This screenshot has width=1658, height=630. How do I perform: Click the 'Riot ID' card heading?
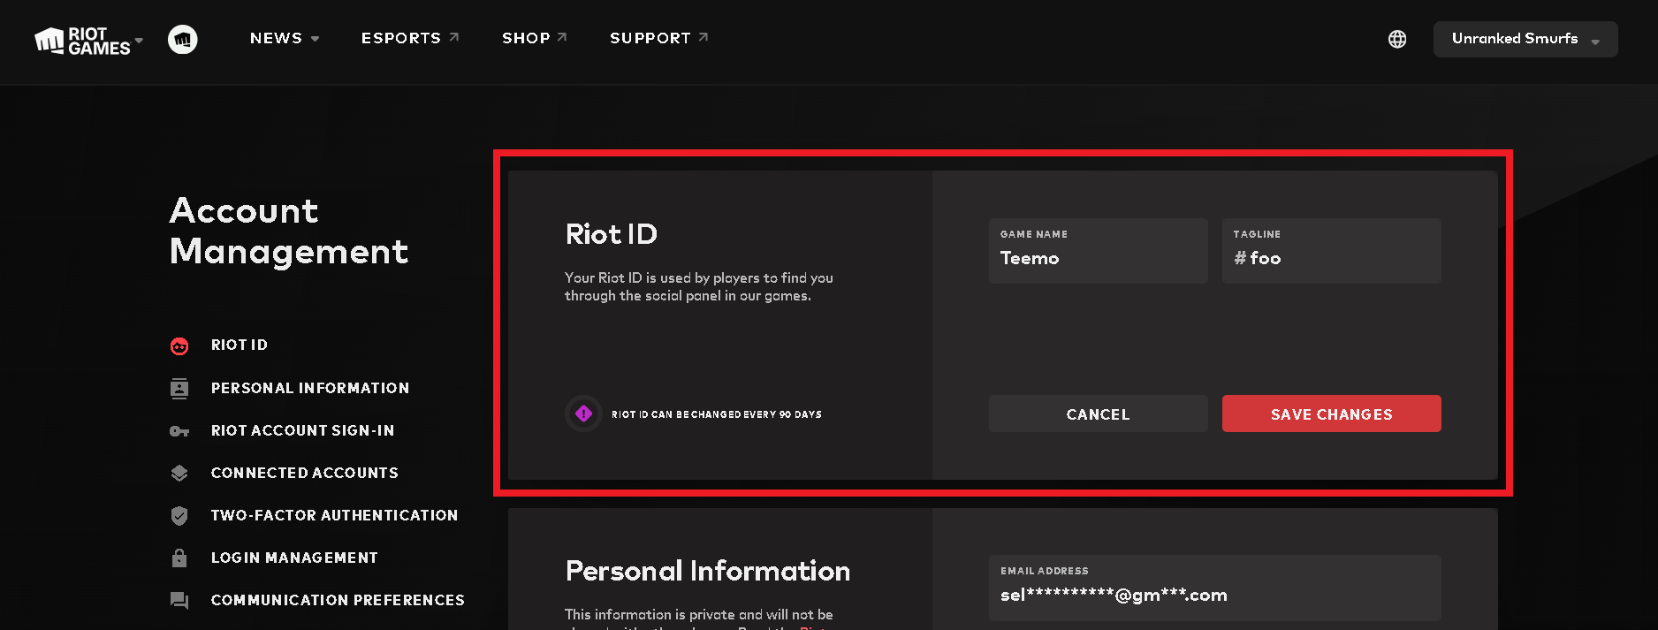[612, 234]
